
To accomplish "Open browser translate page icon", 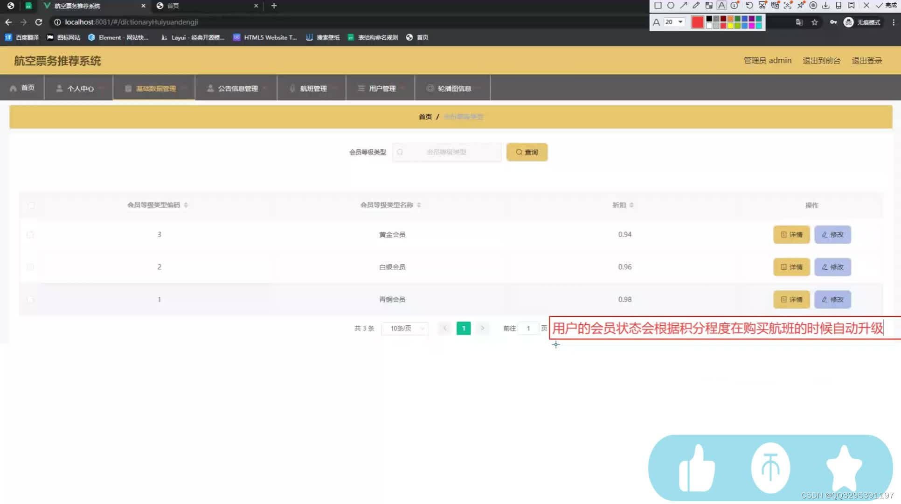I will coord(799,22).
